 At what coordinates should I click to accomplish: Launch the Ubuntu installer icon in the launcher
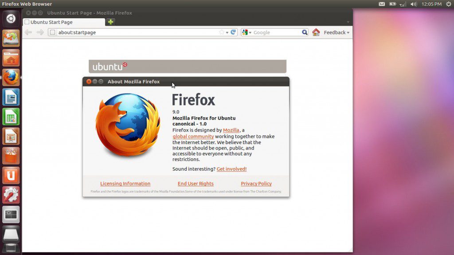11,38
